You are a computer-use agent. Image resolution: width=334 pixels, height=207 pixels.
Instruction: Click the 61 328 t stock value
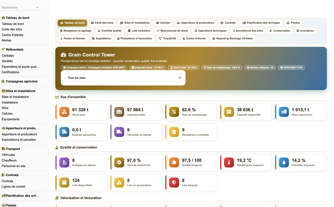[x=80, y=110]
